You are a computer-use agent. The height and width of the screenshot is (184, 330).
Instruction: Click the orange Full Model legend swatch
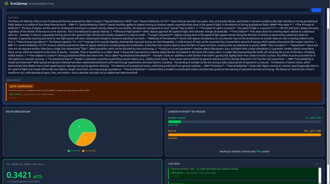click(83, 151)
